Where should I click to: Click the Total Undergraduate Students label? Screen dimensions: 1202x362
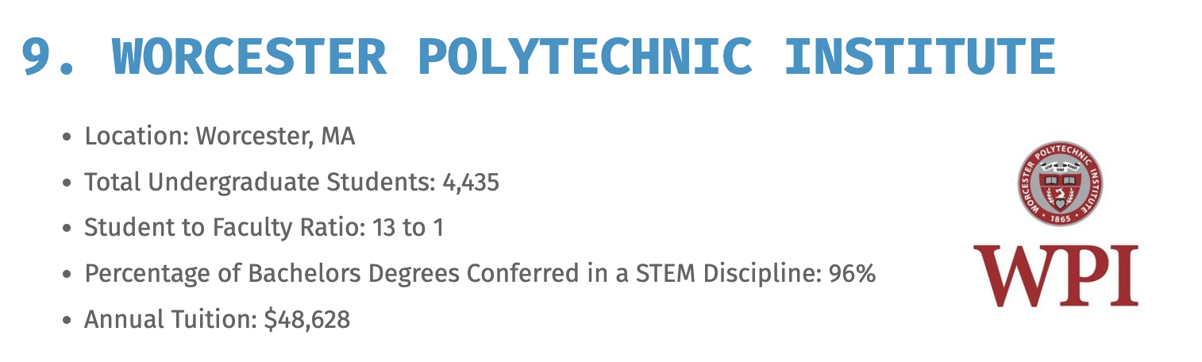point(259,183)
